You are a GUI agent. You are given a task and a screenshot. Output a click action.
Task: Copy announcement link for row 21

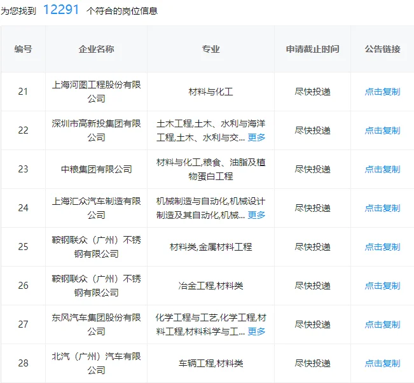coord(382,92)
